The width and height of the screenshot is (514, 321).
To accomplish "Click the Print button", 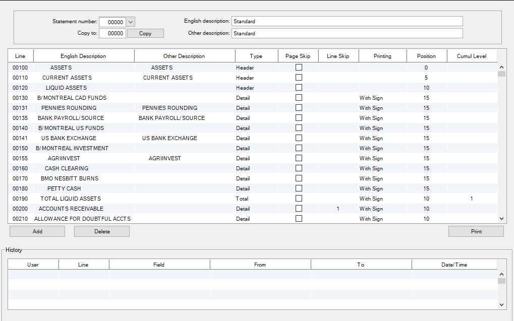I will tap(476, 231).
